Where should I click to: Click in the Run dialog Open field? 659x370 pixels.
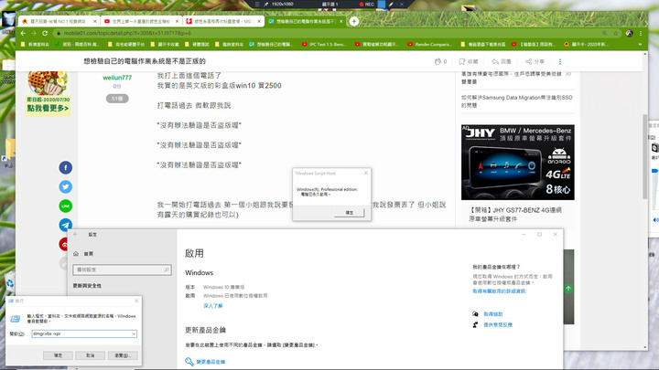84,334
